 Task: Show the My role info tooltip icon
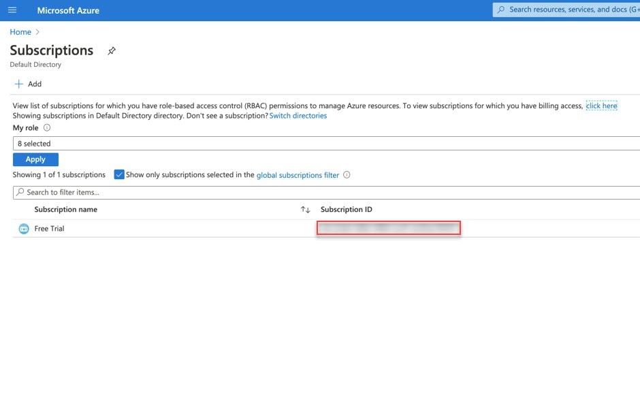(47, 128)
